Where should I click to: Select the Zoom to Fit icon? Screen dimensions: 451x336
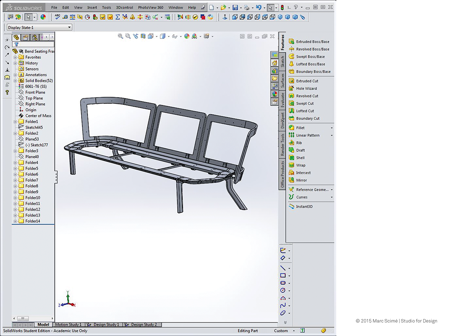pyautogui.click(x=120, y=36)
